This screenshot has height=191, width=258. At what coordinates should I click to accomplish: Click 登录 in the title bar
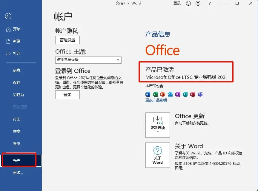[177, 3]
